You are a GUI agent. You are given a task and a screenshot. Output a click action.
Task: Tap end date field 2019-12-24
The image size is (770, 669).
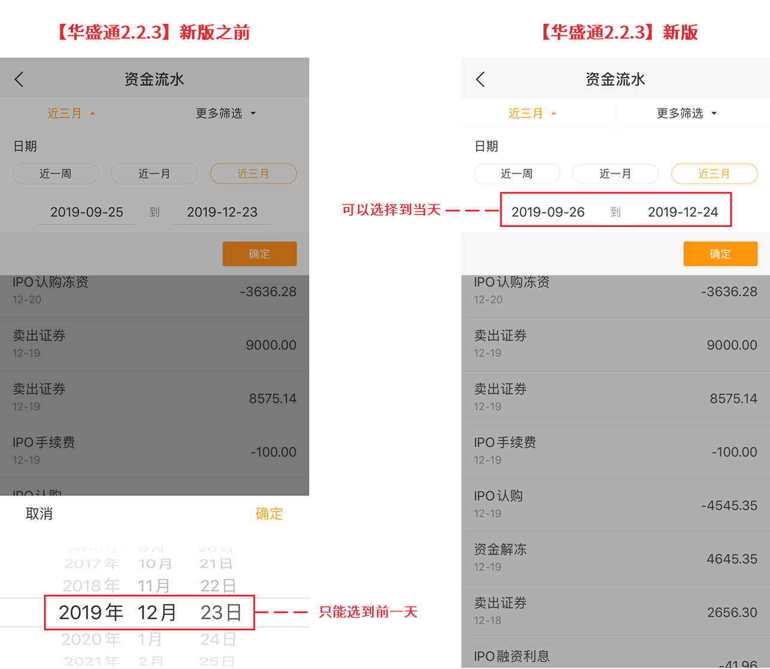coord(683,212)
